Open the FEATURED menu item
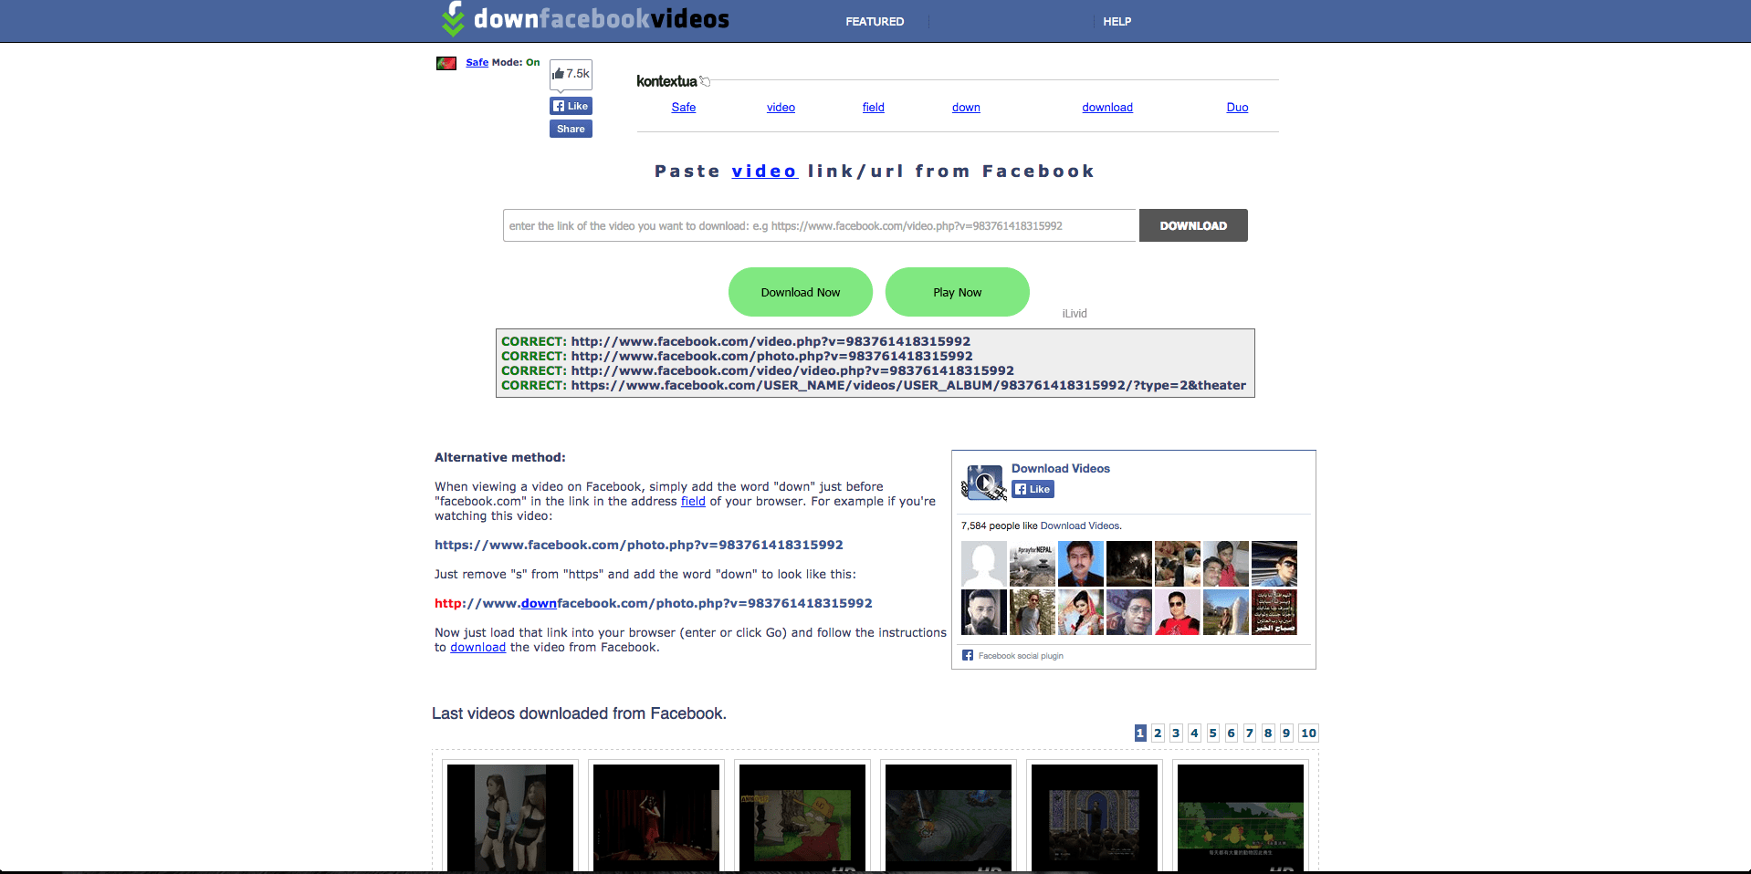1751x874 pixels. [875, 21]
